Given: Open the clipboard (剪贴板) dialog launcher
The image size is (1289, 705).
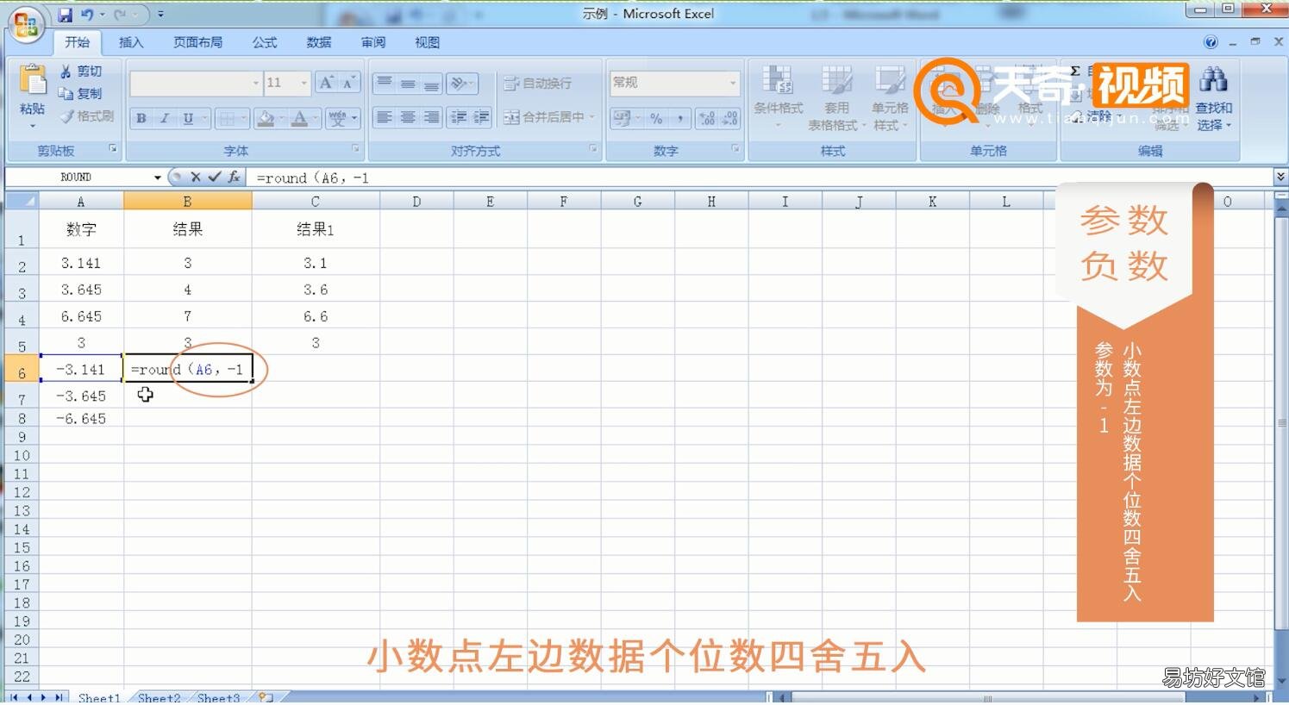Looking at the screenshot, I should [x=113, y=149].
